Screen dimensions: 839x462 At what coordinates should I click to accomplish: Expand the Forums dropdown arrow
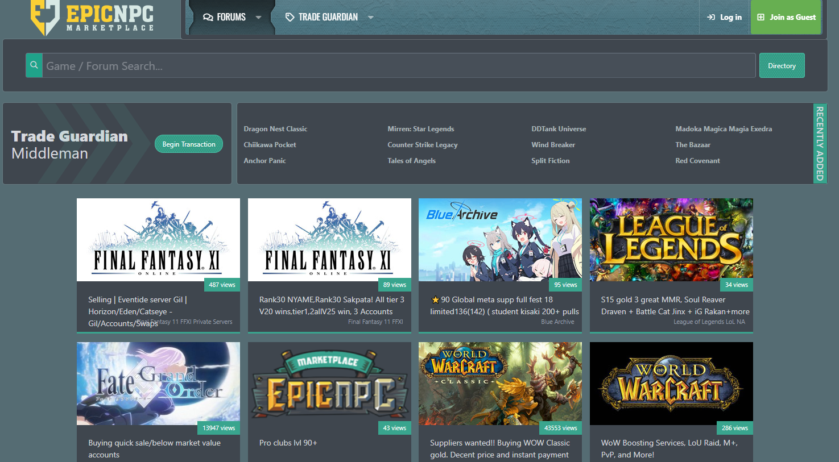pos(258,17)
